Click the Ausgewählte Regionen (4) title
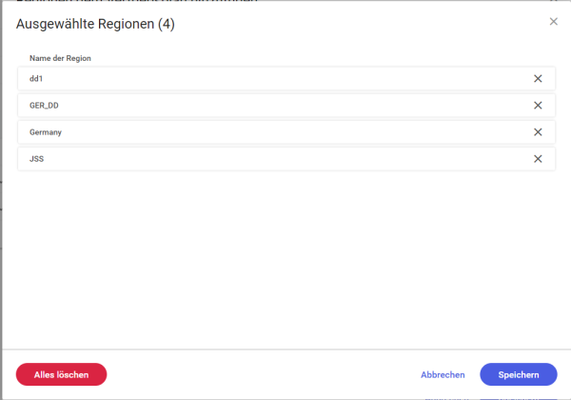 [95, 24]
